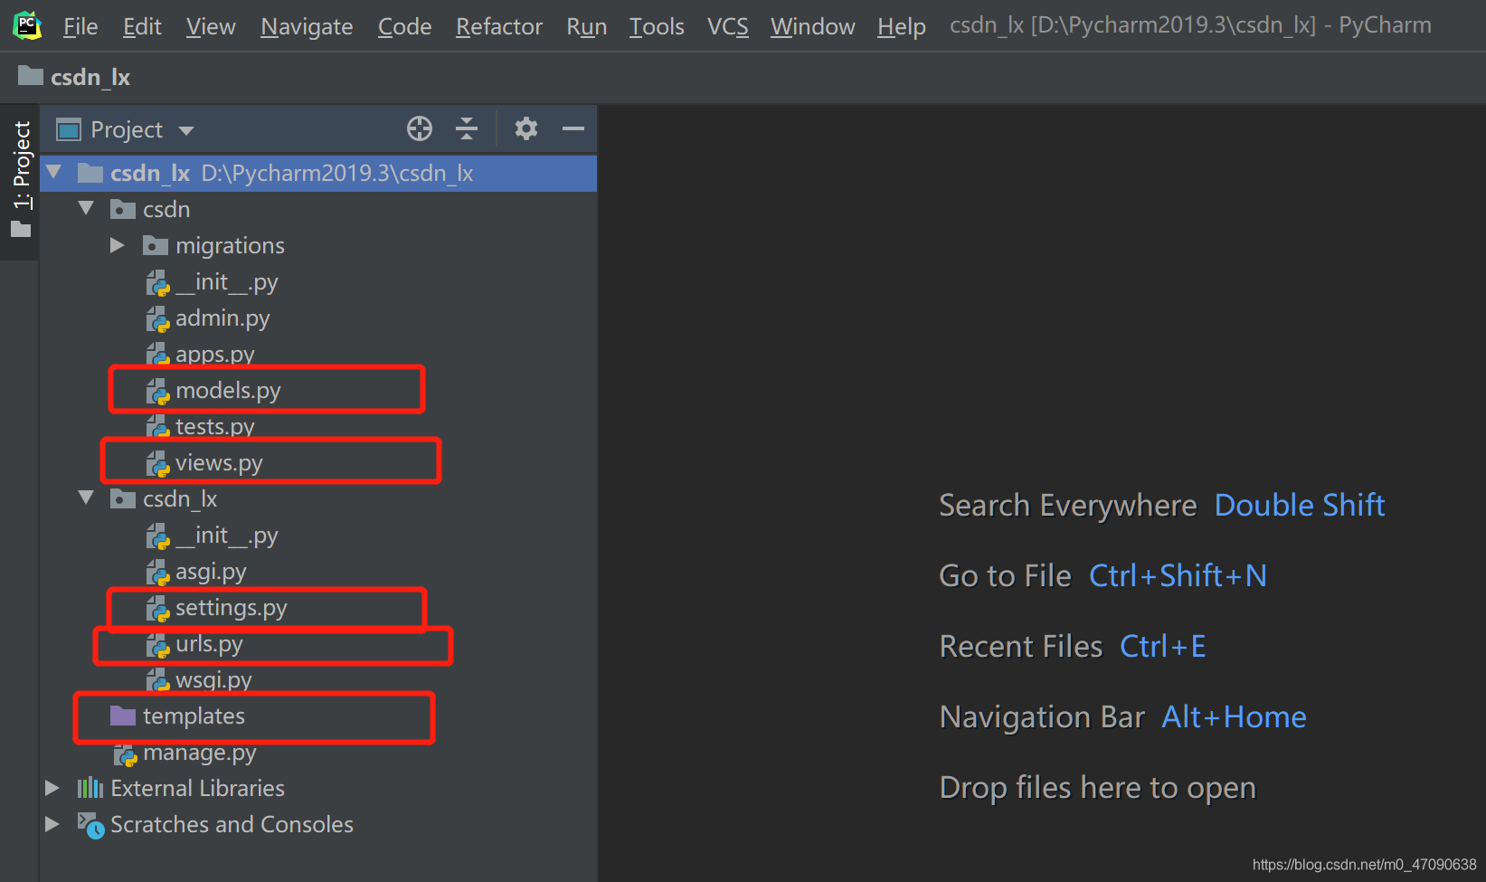Open the Edit menu
This screenshot has width=1486, height=882.
pyautogui.click(x=142, y=26)
